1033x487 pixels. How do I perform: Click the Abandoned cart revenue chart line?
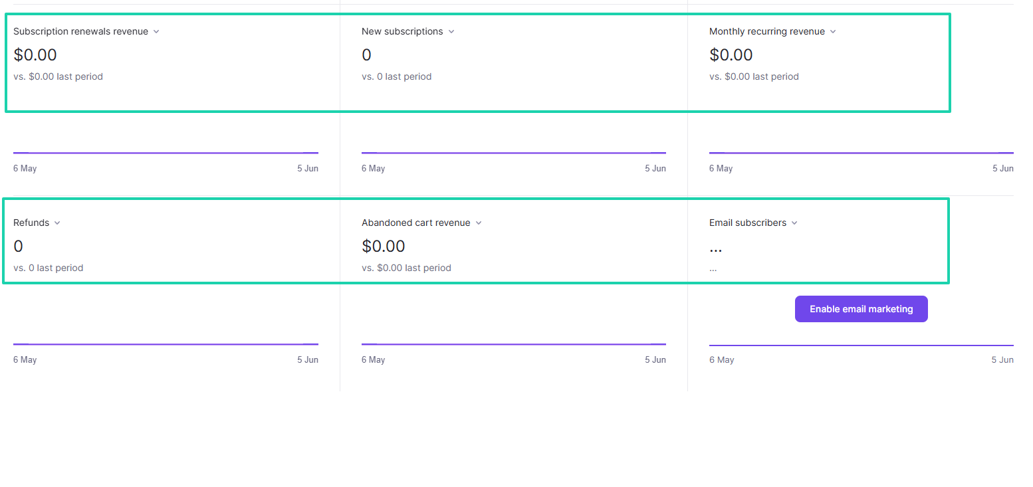click(514, 344)
